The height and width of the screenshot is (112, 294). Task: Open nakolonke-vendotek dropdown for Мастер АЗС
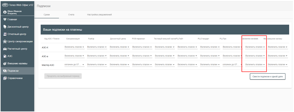pyautogui.click(x=255, y=65)
